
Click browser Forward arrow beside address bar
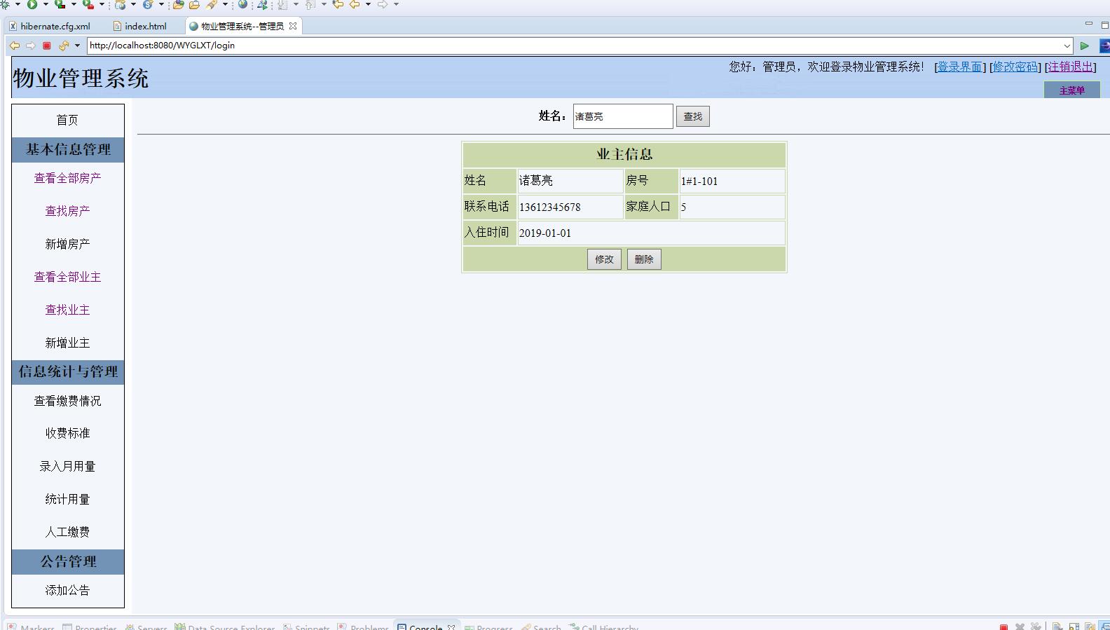pos(30,46)
